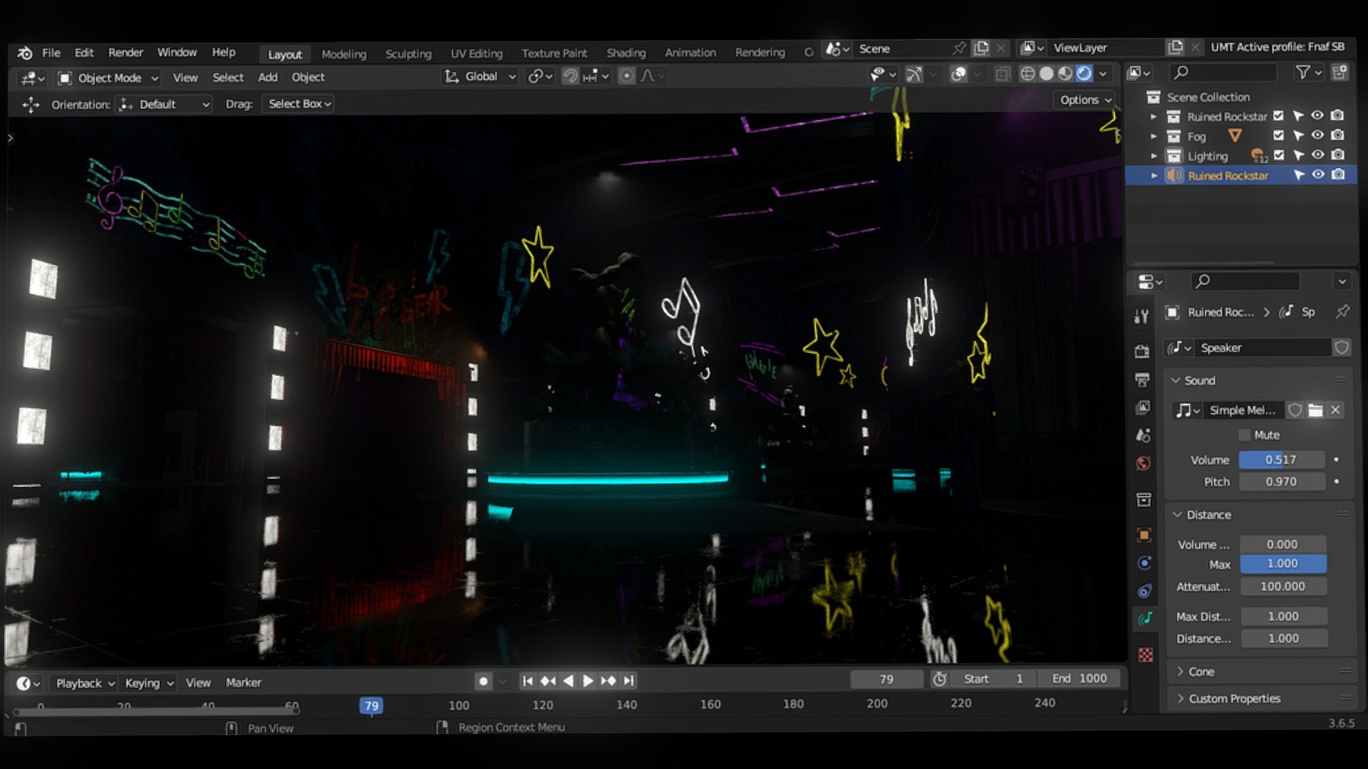
Task: Pin the properties editor context
Action: [1342, 311]
